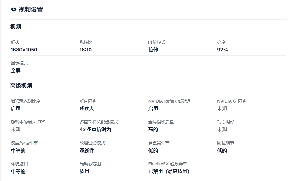Select the 拉伸 scaling mode value
The width and height of the screenshot is (290, 181).
153,50
